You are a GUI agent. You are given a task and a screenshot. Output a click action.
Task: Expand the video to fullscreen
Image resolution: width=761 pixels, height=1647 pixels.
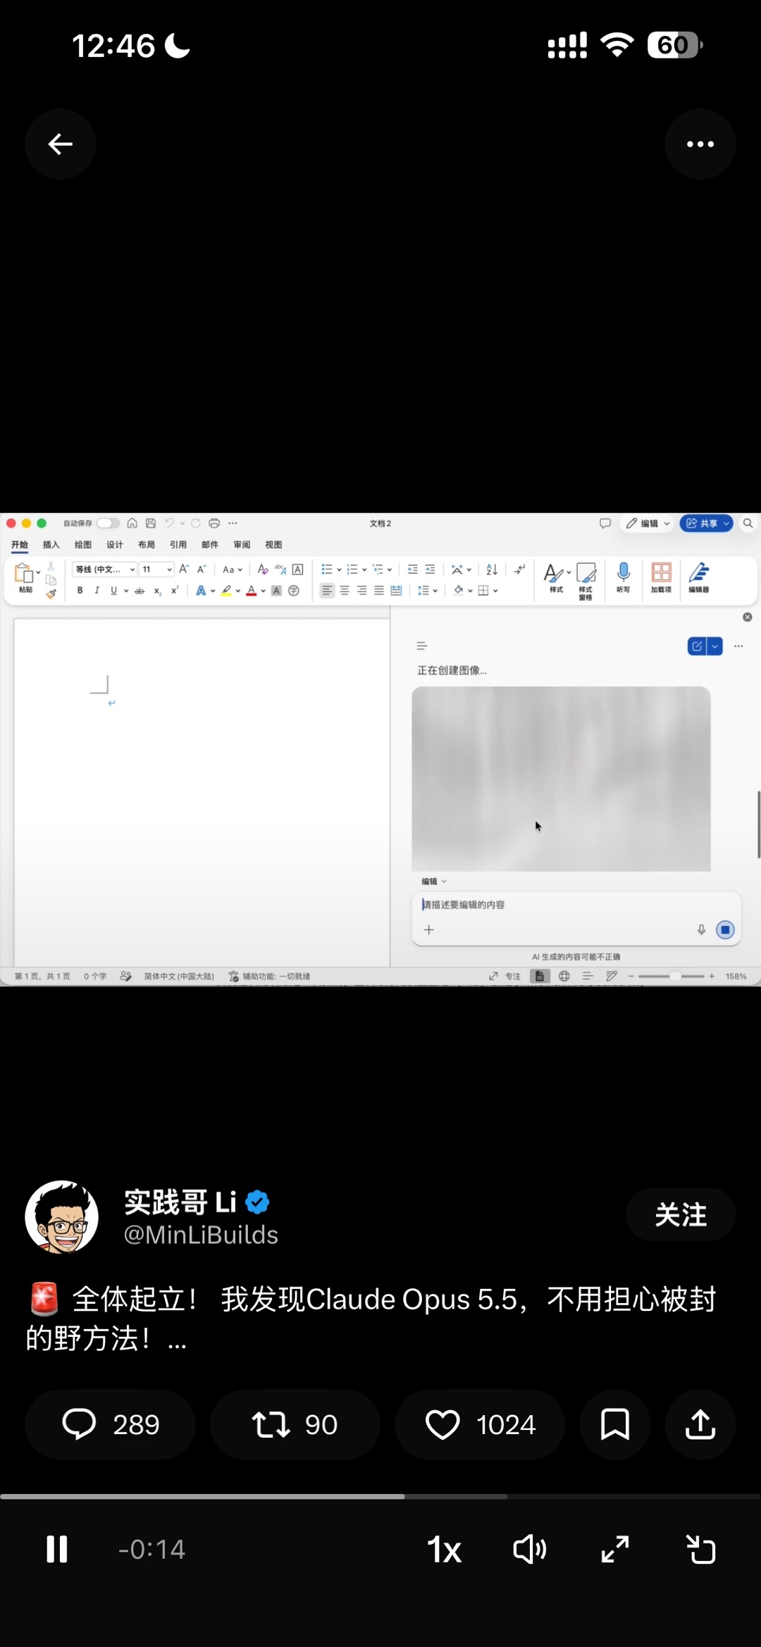[615, 1550]
